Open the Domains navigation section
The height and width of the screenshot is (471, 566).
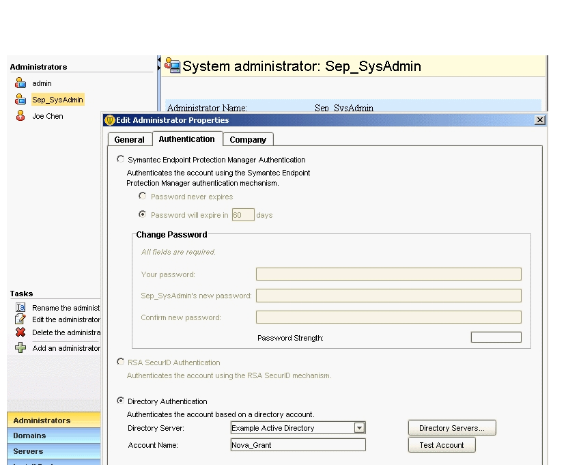(x=54, y=436)
